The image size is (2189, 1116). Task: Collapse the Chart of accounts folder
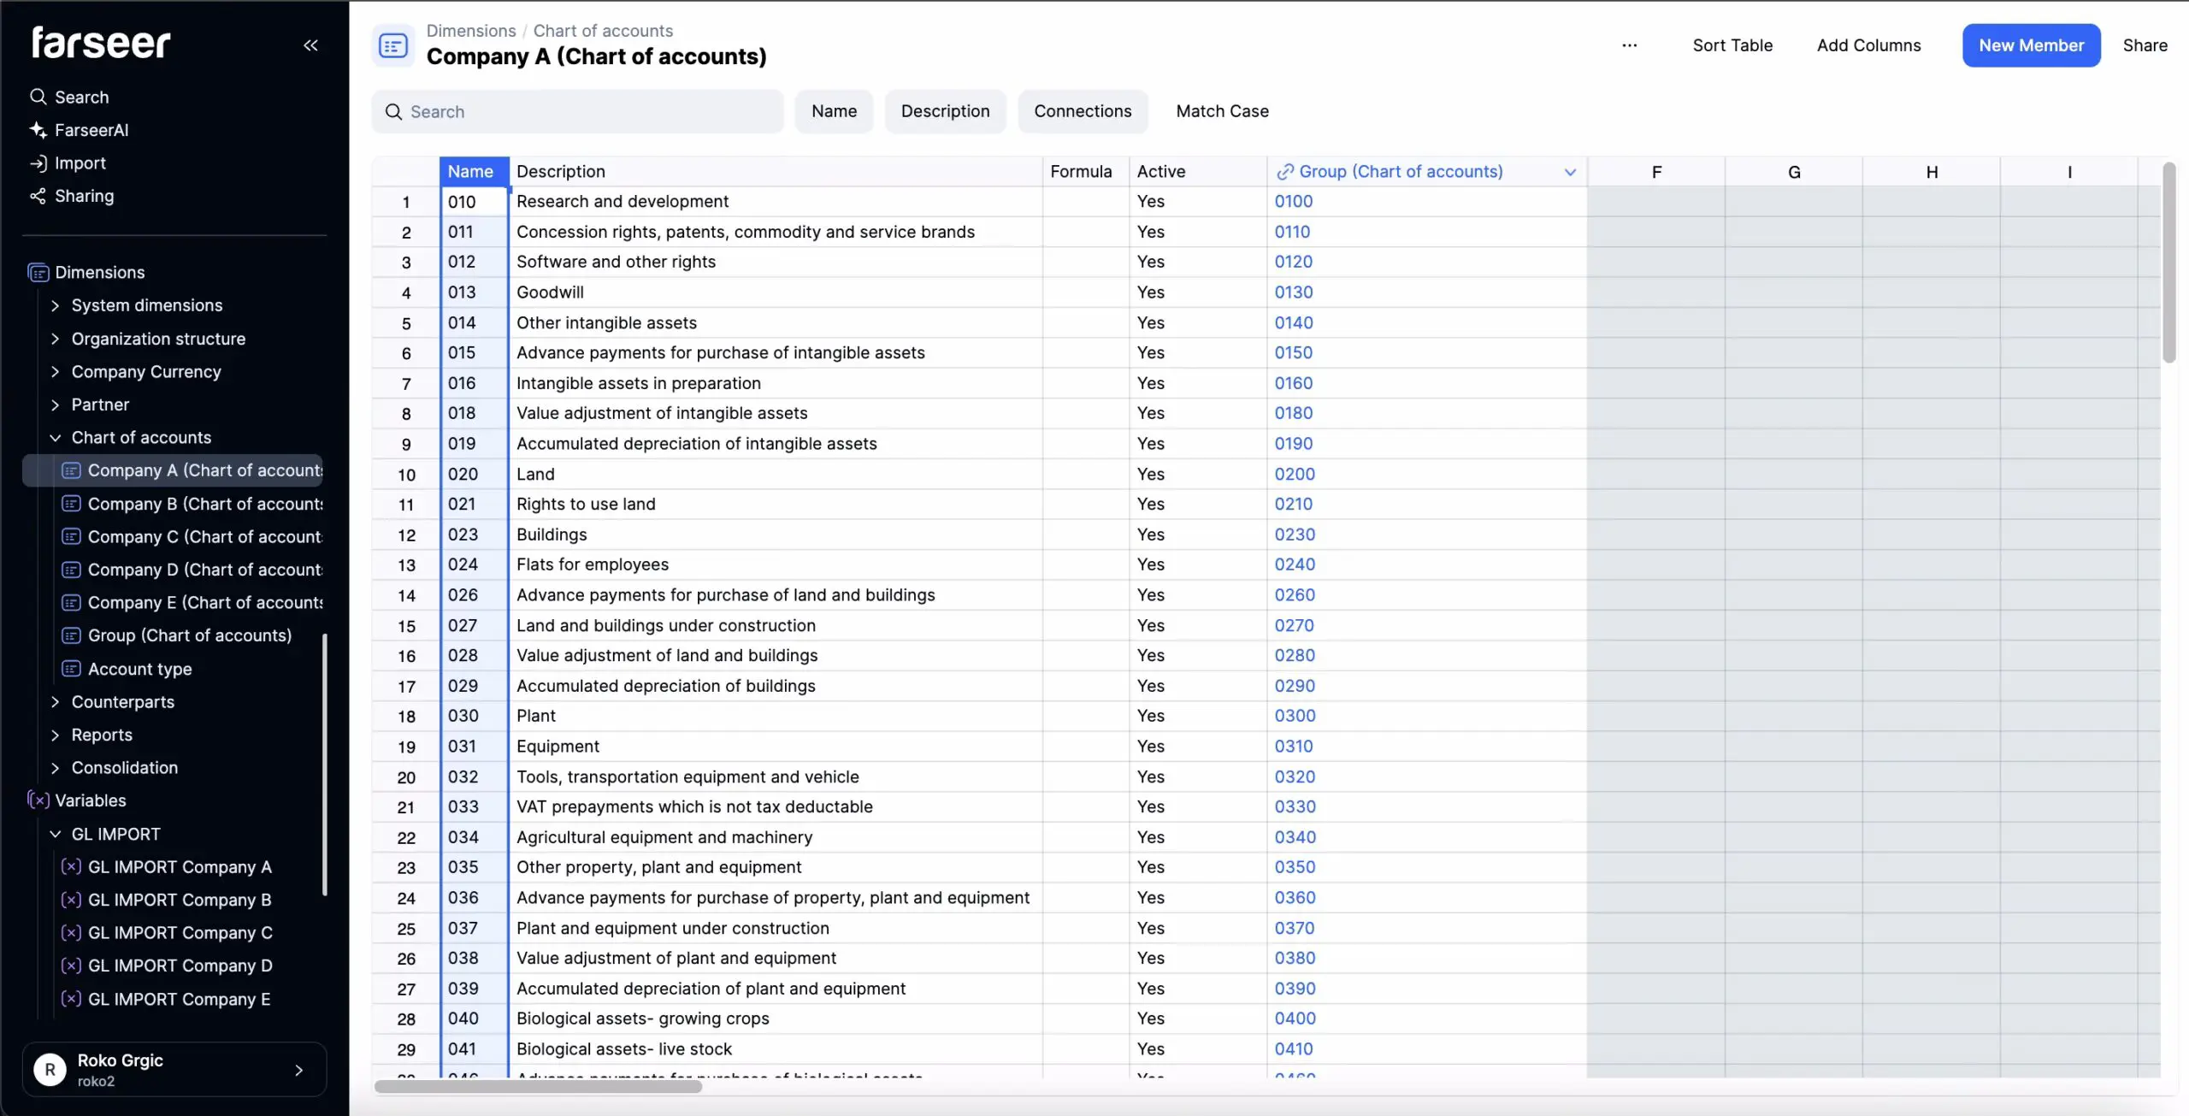56,438
